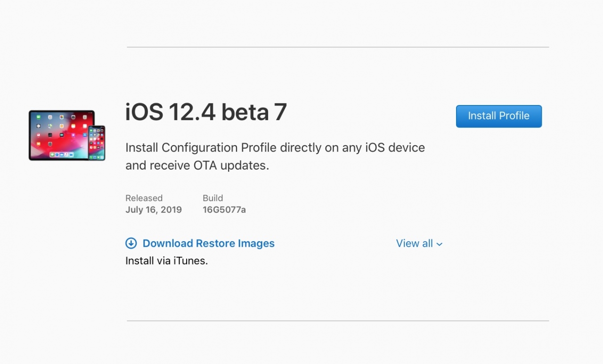Click the chevron beside View all

[x=440, y=244]
